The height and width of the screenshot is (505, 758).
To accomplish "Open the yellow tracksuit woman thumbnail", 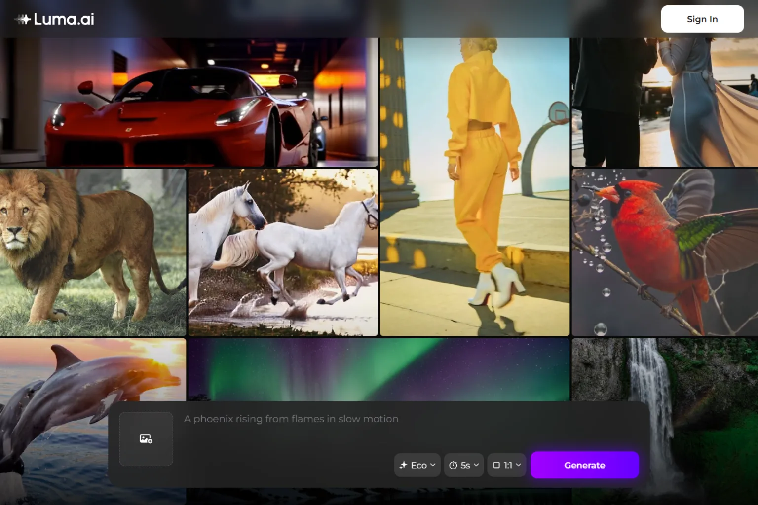I will tap(475, 187).
